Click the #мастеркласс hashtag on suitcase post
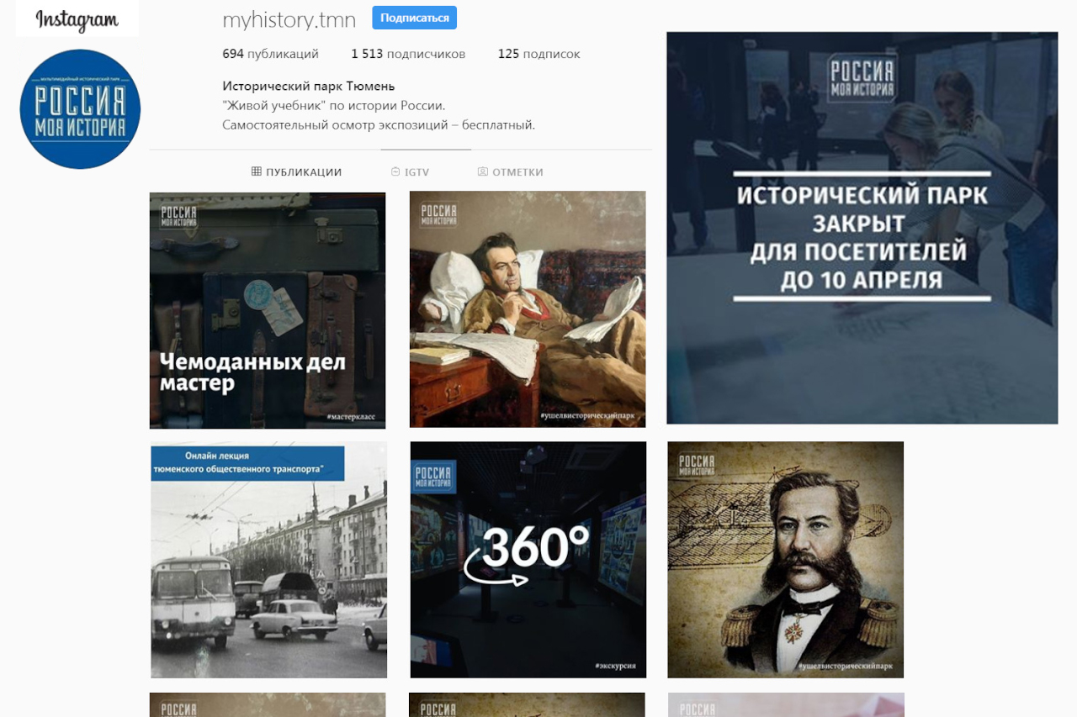Image resolution: width=1077 pixels, height=717 pixels. click(x=351, y=417)
